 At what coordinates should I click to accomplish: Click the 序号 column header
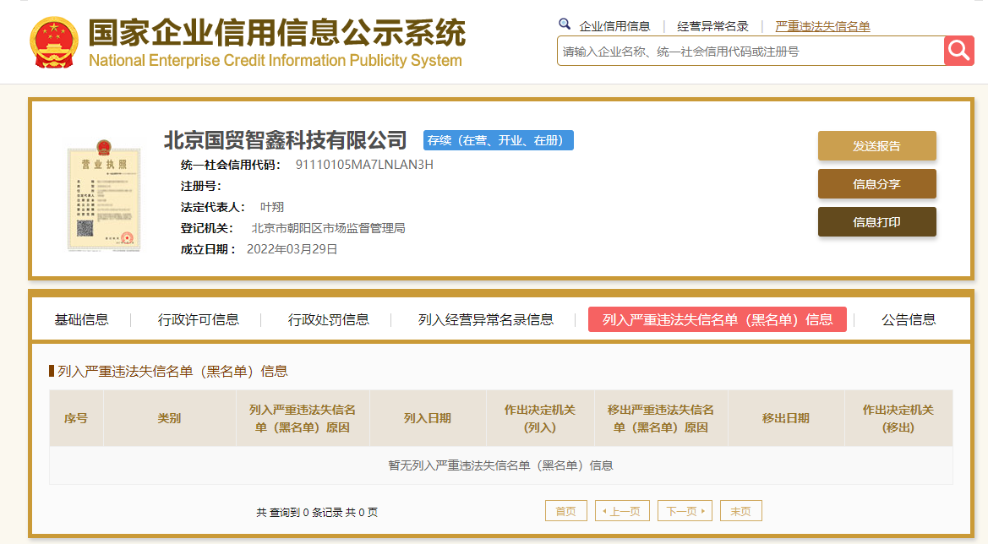(x=76, y=419)
